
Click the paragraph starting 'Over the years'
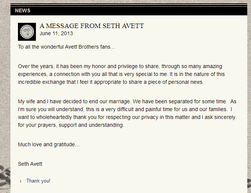point(121,74)
